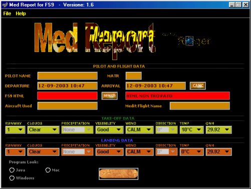Close the Med Report window
251x189 pixels.
(245, 4)
